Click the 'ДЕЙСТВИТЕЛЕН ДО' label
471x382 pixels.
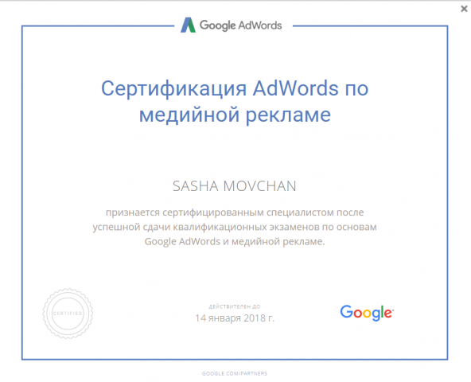click(234, 307)
